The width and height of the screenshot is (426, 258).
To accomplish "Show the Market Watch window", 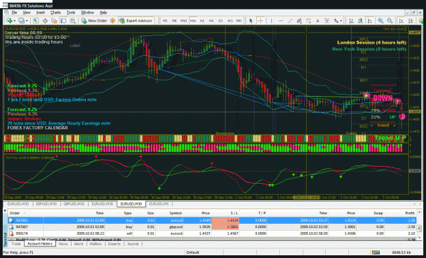I will (35, 20).
